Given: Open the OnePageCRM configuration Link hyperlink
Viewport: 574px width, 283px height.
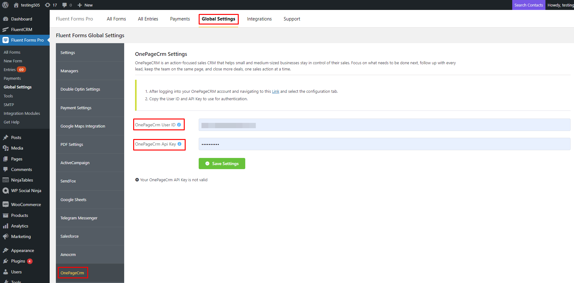Looking at the screenshot, I should click(275, 91).
